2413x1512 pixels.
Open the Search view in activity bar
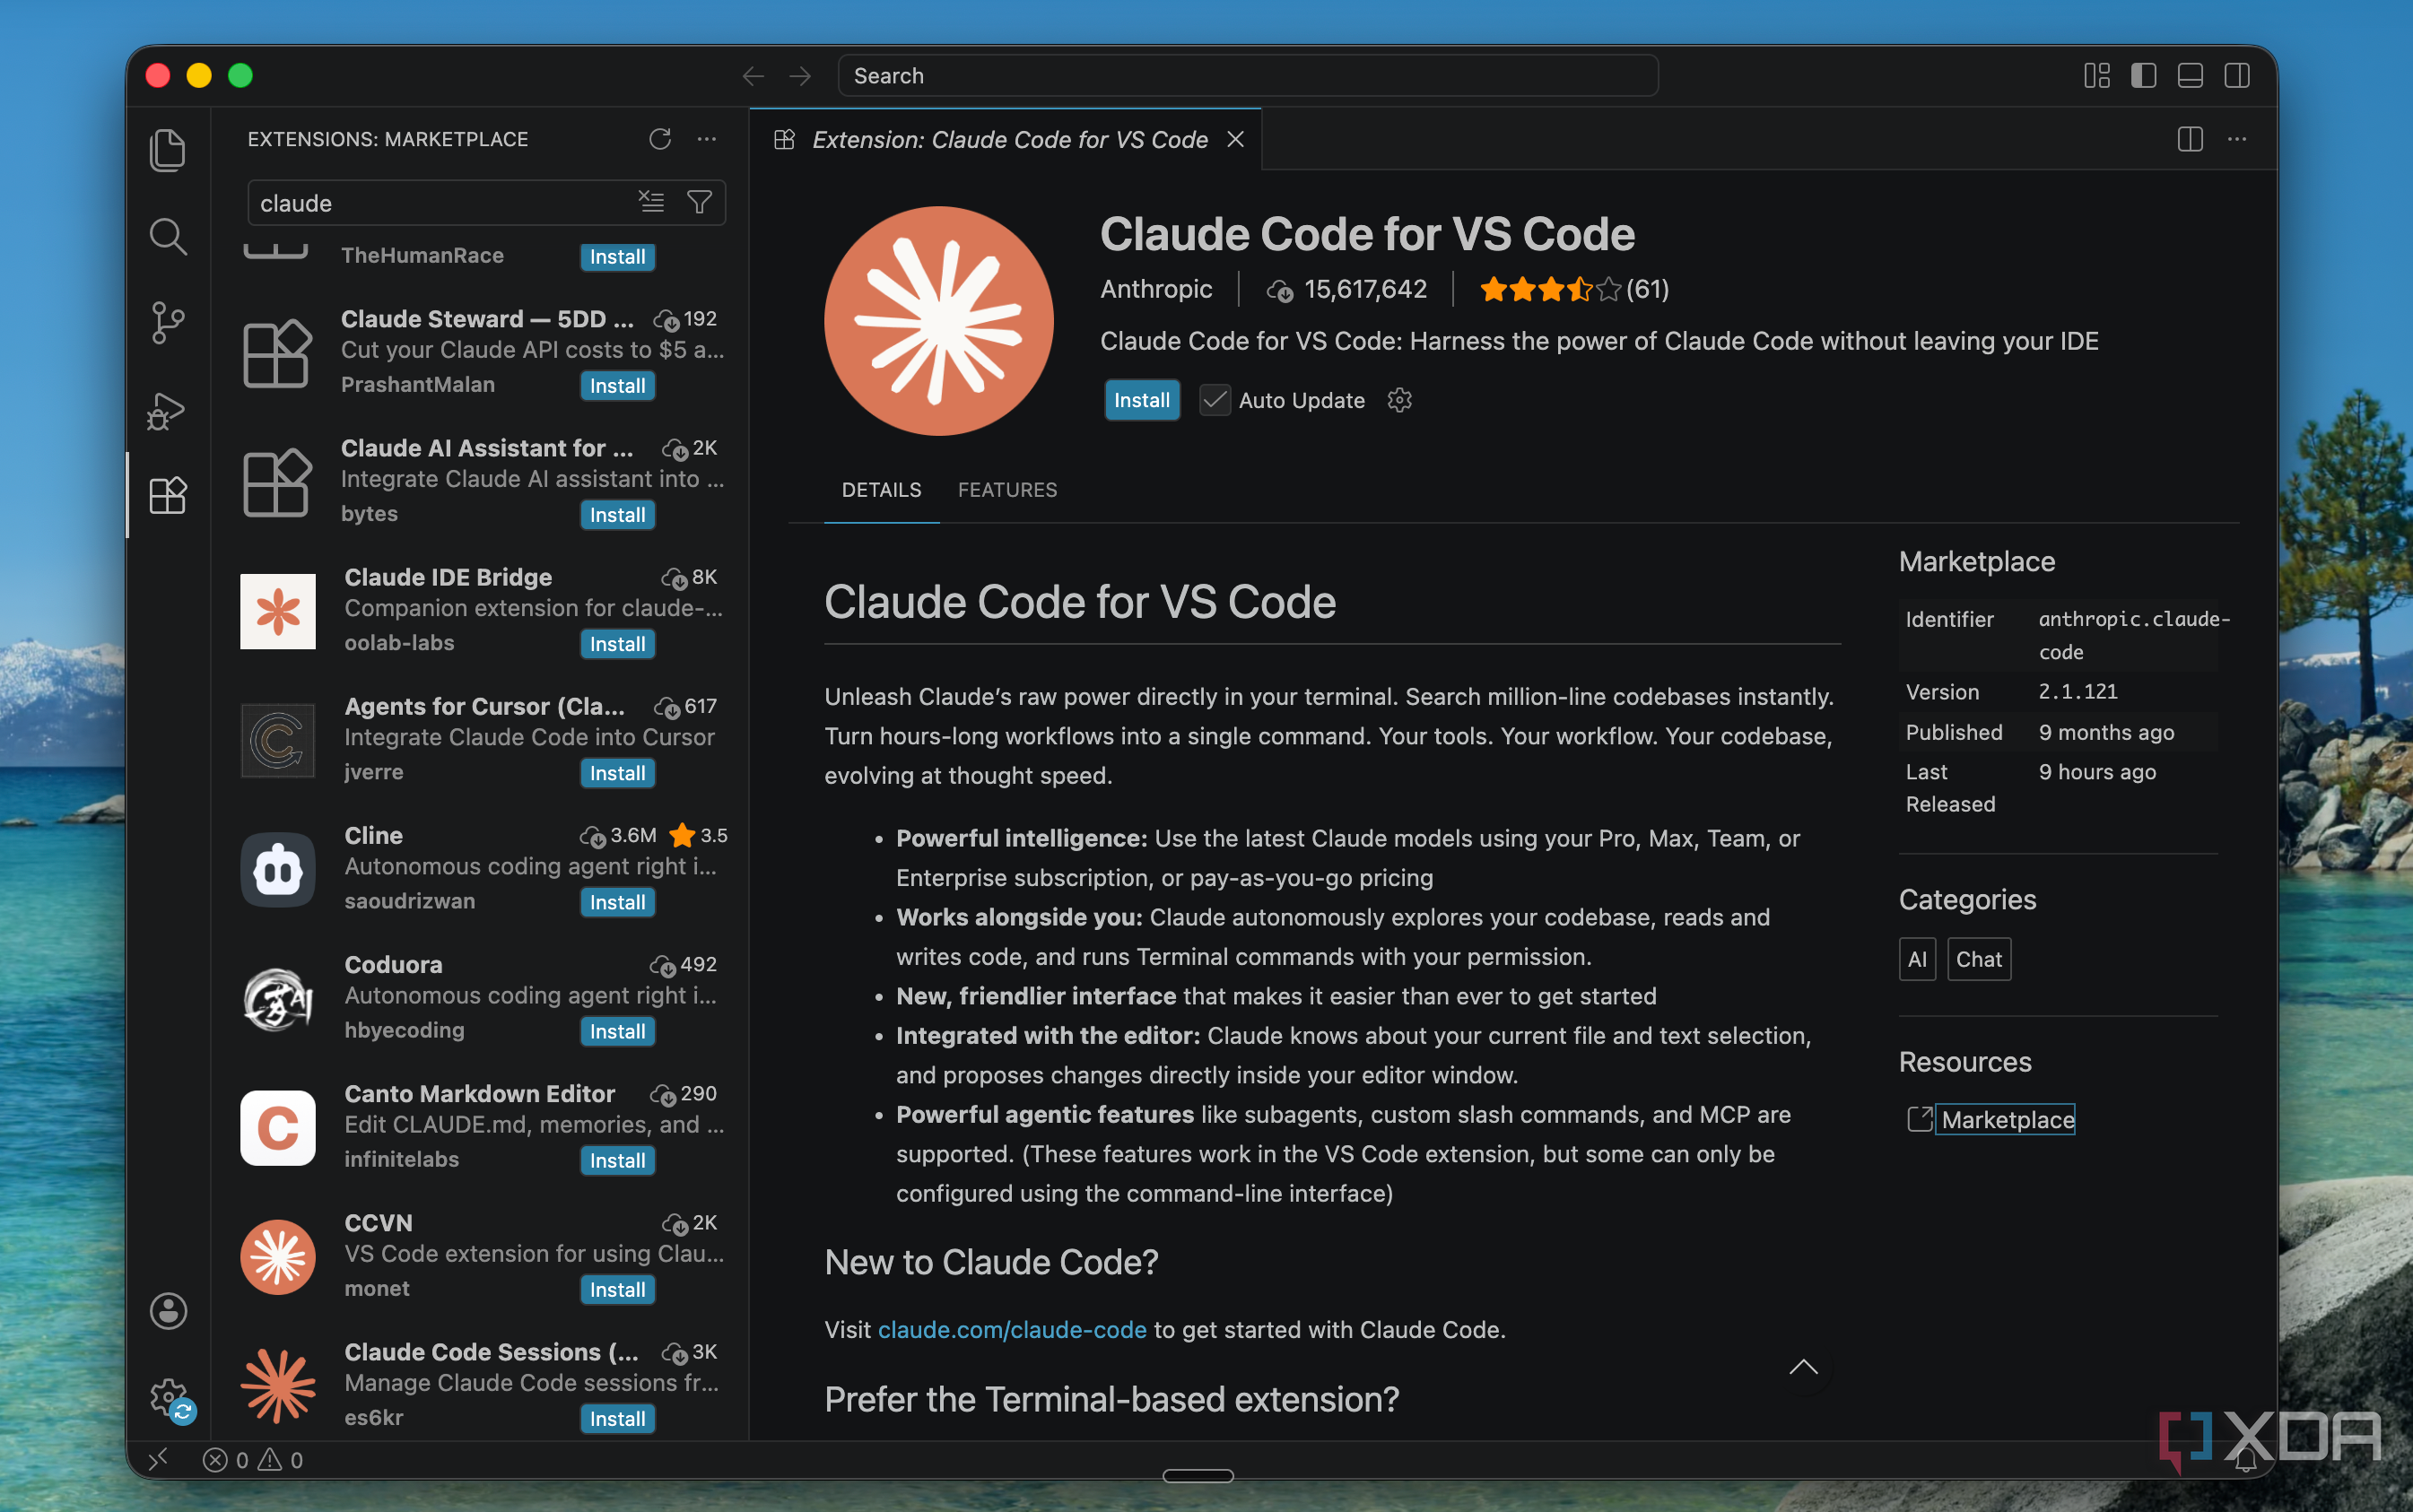(168, 237)
